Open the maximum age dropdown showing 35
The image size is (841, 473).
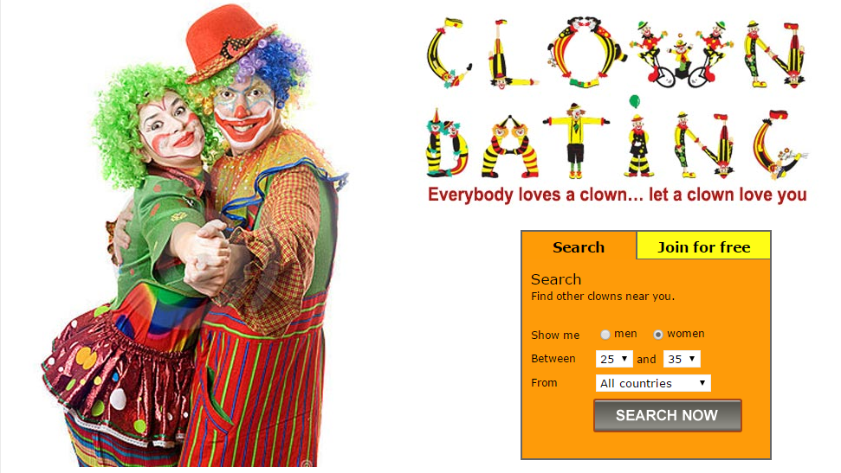682,359
